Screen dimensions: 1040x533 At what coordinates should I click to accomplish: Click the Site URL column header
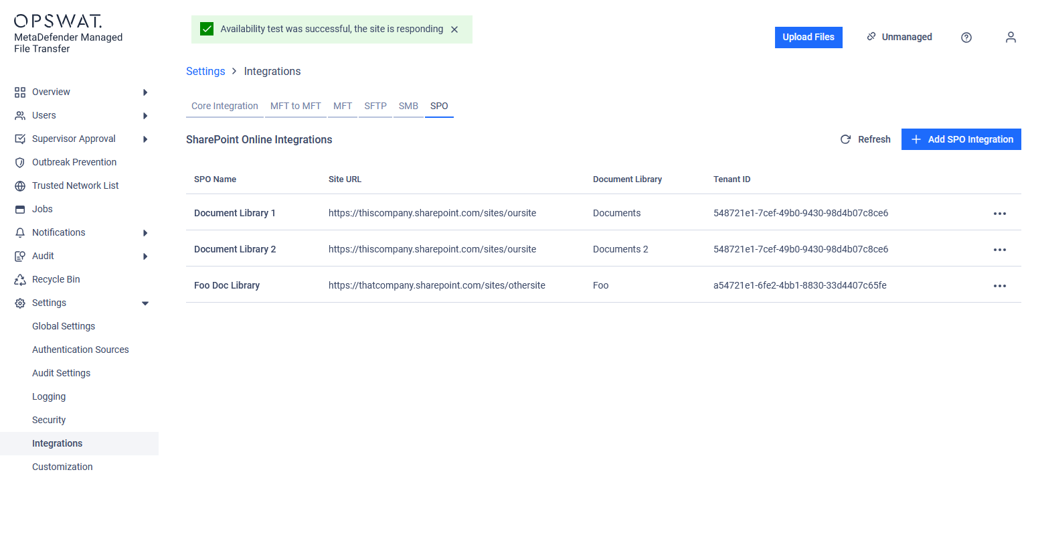coord(345,179)
